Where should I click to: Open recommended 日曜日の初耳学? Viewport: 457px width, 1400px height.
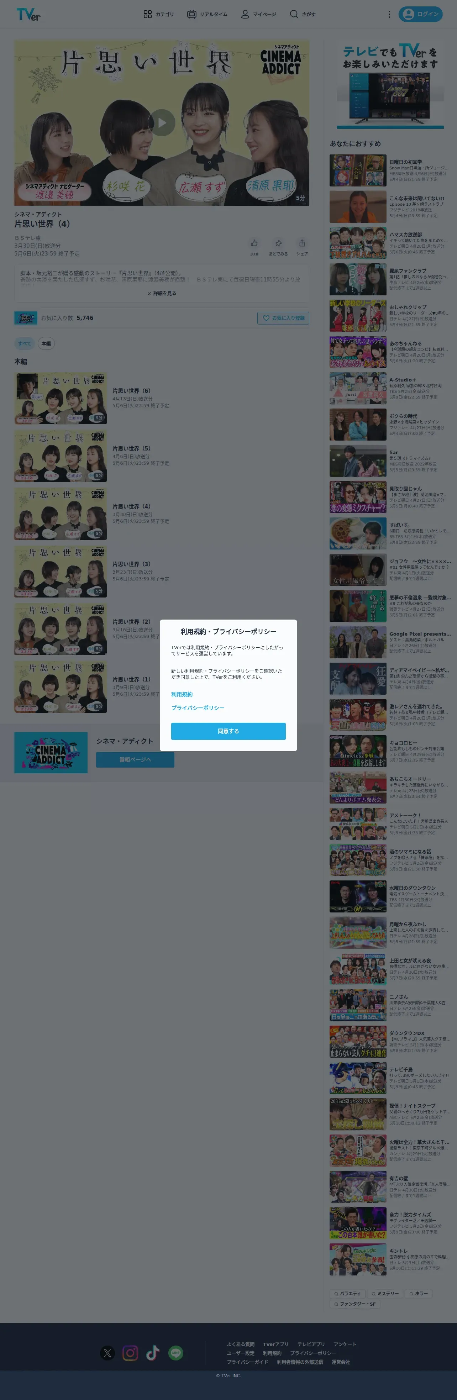pos(390,170)
